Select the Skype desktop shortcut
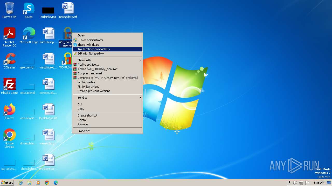Image resolution: width=332 pixels, height=186 pixels. 29,10
